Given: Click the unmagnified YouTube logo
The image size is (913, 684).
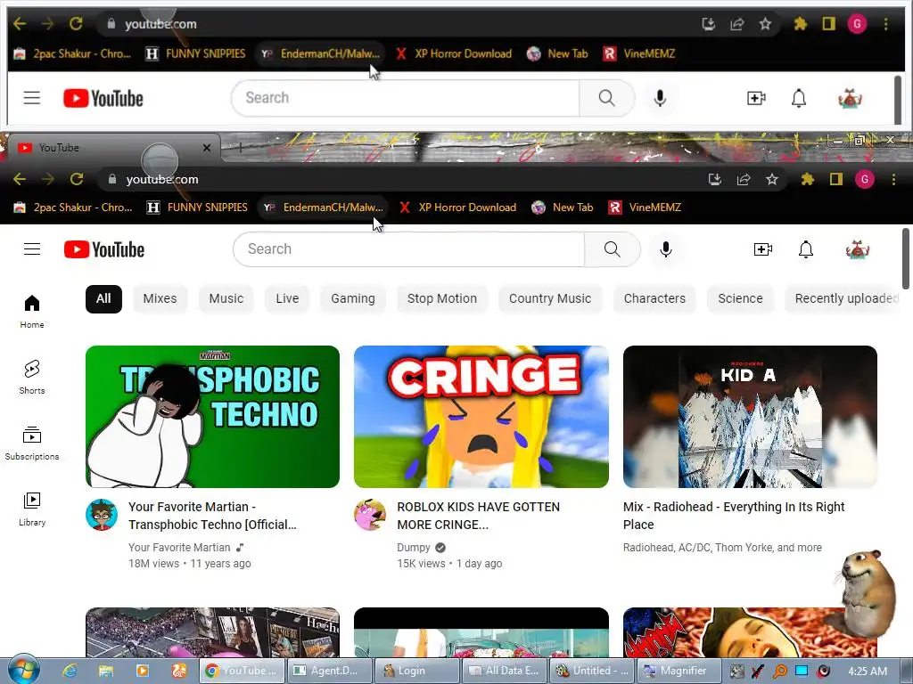Looking at the screenshot, I should click(104, 249).
